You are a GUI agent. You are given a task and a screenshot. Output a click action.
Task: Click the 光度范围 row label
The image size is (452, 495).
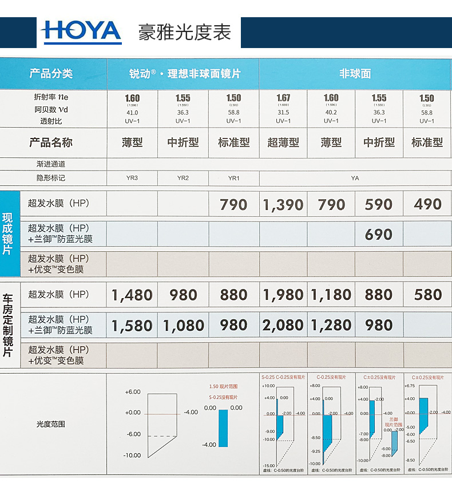click(51, 424)
